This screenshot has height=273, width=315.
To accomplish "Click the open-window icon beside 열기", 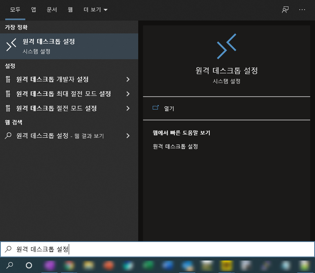I will coord(156,108).
